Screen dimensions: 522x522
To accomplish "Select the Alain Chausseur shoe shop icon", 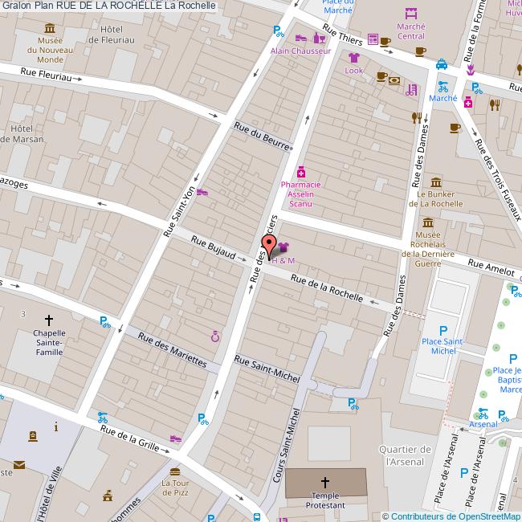I will (x=300, y=38).
